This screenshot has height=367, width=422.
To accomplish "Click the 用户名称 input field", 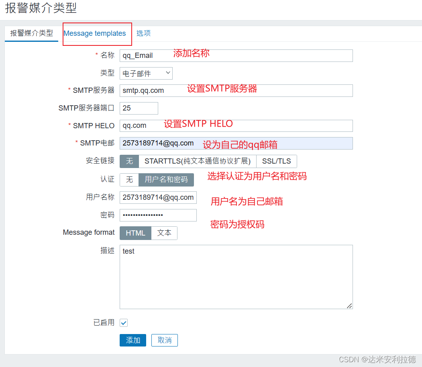I will click(158, 197).
